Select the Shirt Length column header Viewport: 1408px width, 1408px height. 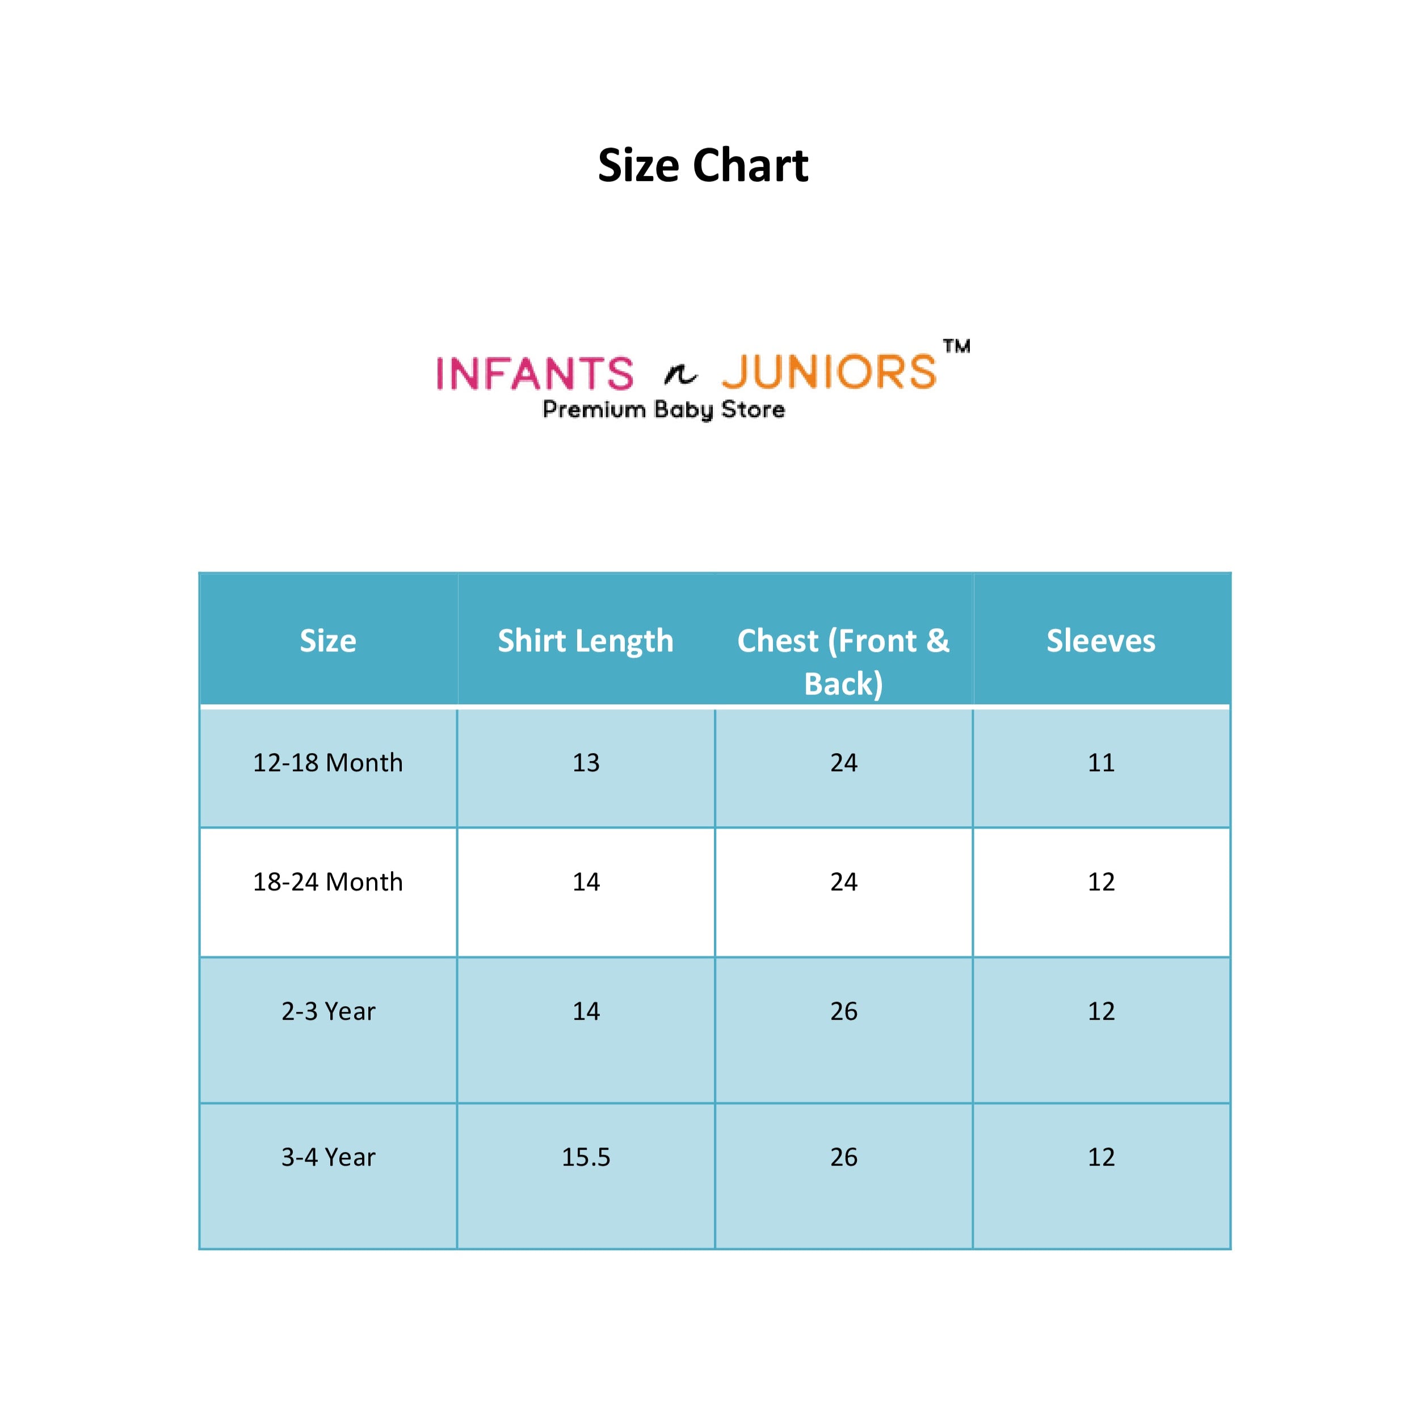(585, 641)
